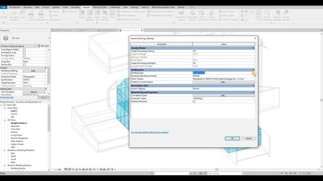Open the File menu tab
Viewport: 323px width, 181px height.
point(4,7)
